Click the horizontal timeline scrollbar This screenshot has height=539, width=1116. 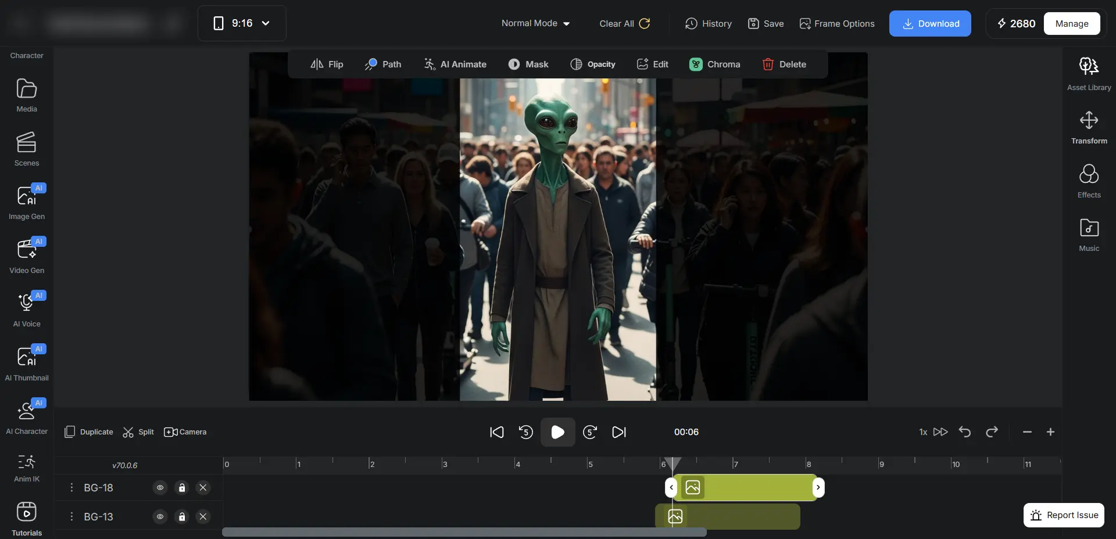click(x=464, y=532)
